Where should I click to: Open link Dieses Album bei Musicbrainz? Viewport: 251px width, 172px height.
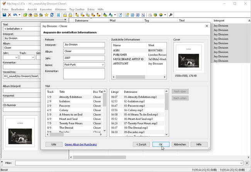(81, 145)
